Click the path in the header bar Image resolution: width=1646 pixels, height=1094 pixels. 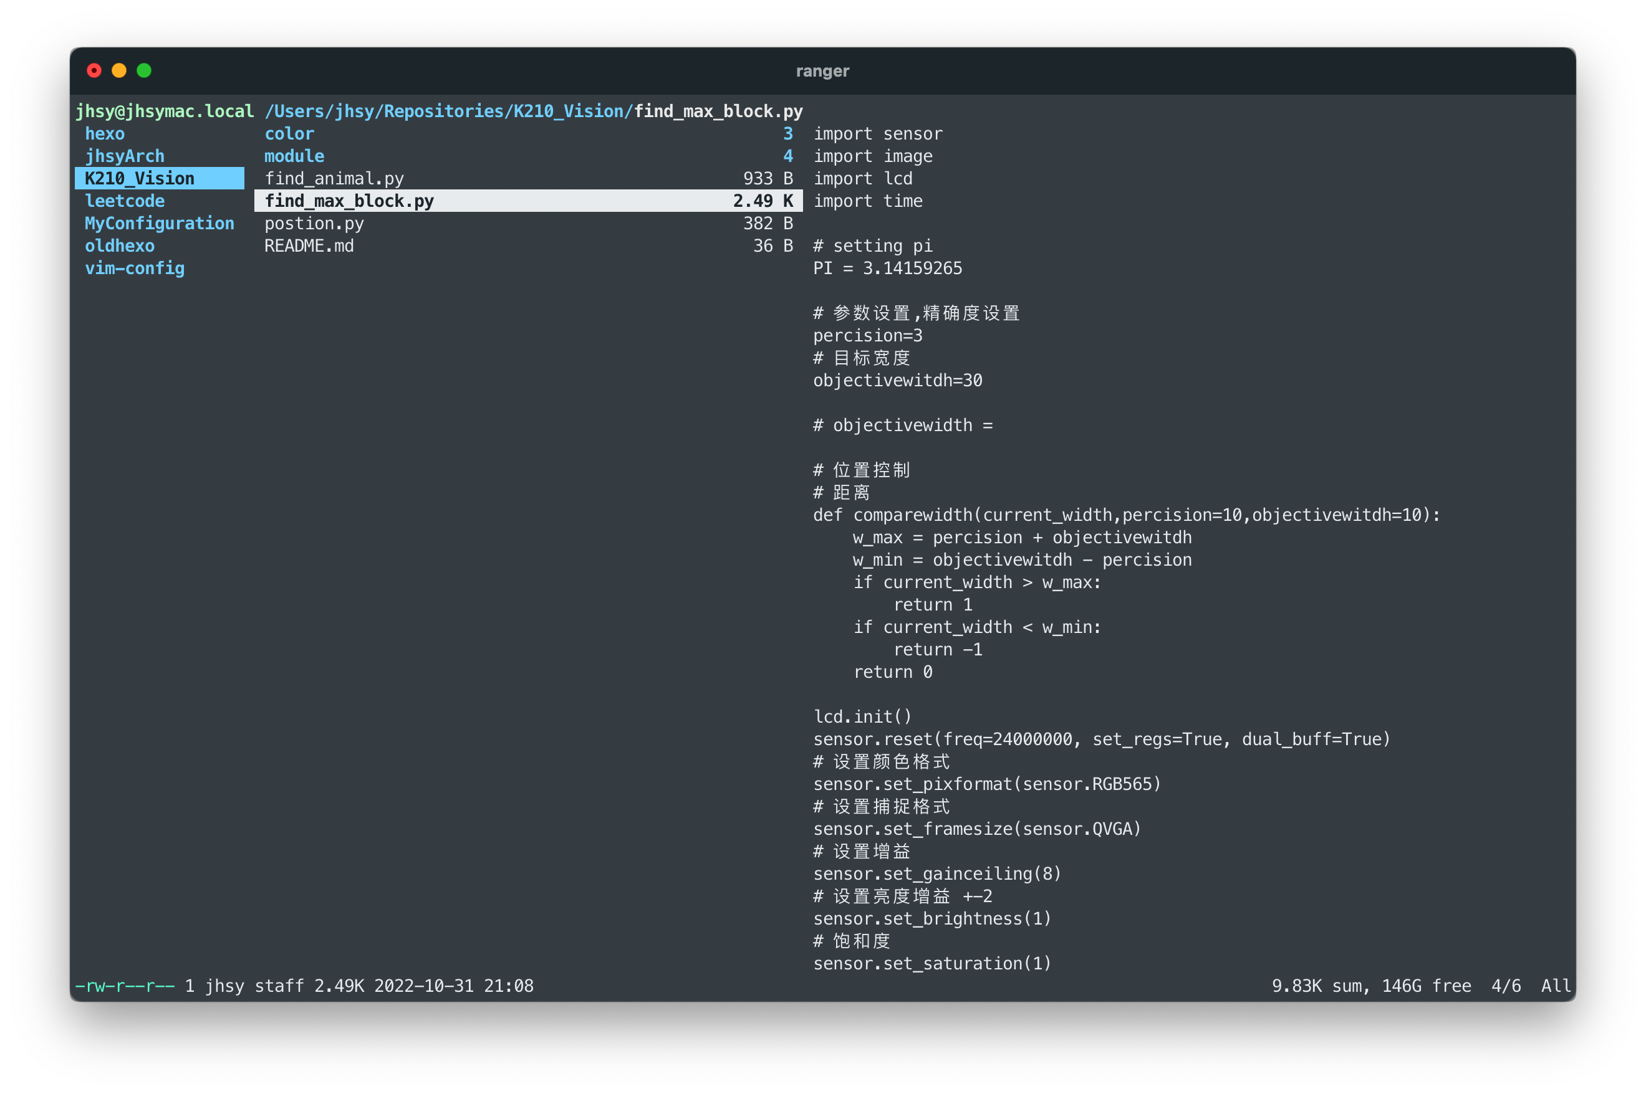tap(533, 112)
